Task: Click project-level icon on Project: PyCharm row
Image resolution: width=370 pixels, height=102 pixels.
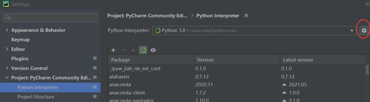Action: [95, 78]
